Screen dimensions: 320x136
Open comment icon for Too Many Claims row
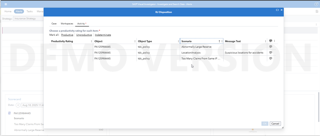tap(271, 59)
